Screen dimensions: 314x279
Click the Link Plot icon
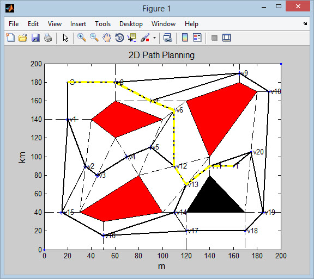167,38
